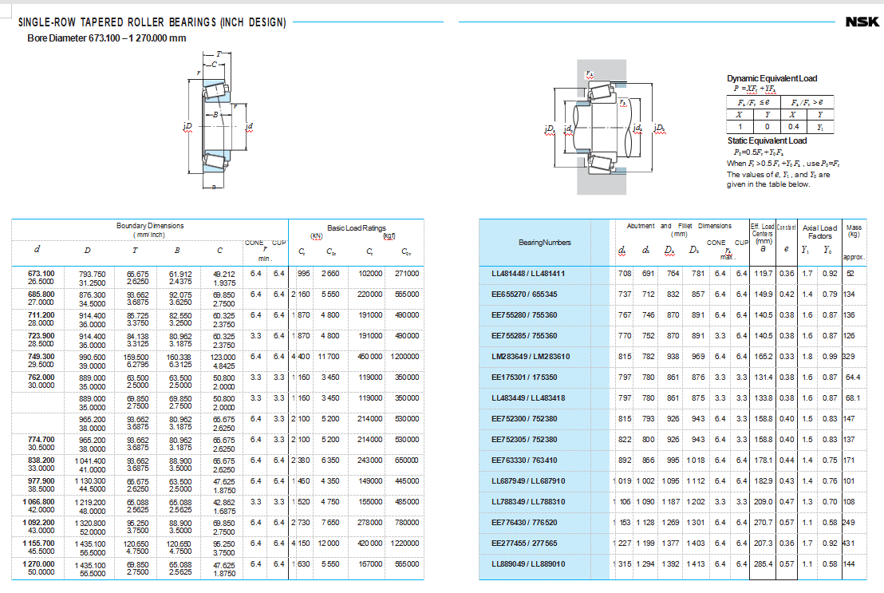Select the Dynamic Equivalent Load heading
The width and height of the screenshot is (884, 593).
click(x=772, y=78)
